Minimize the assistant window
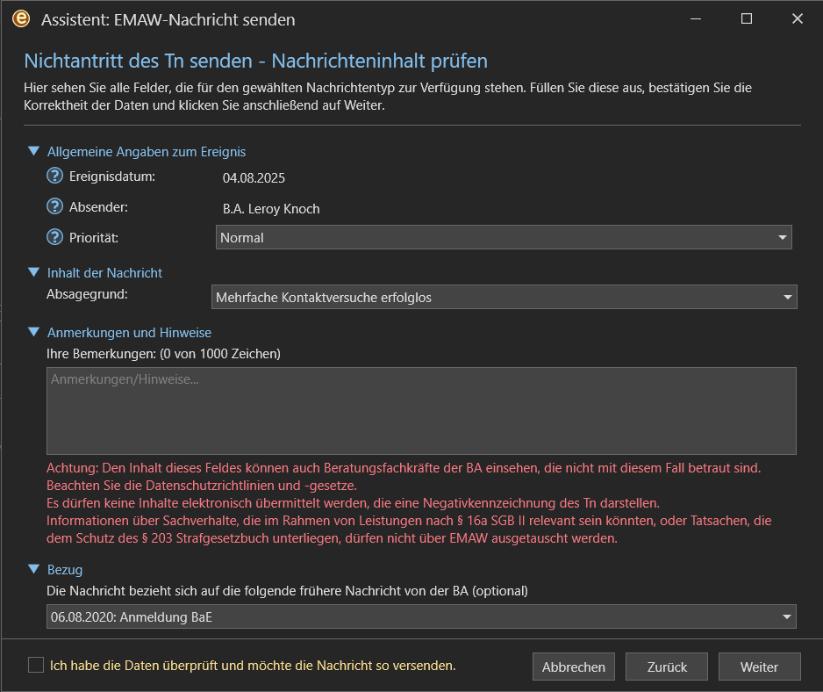Screen dimensions: 823x692 (x=696, y=19)
